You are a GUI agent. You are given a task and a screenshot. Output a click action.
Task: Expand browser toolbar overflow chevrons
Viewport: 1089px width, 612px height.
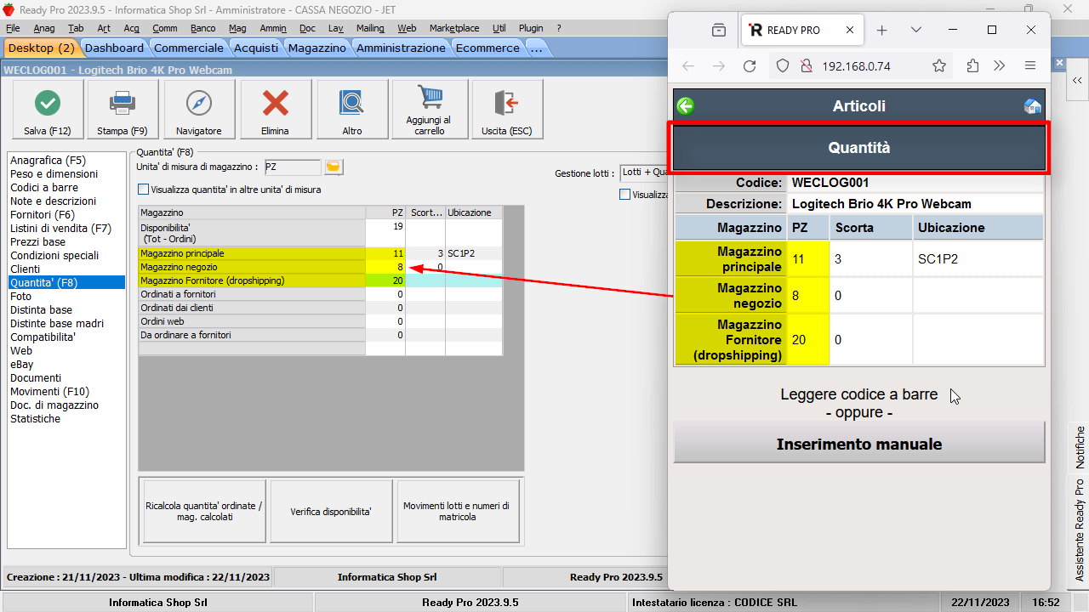coord(1000,65)
